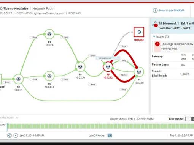
Task: Open the How to use NetPath link
Action: pos(172,10)
